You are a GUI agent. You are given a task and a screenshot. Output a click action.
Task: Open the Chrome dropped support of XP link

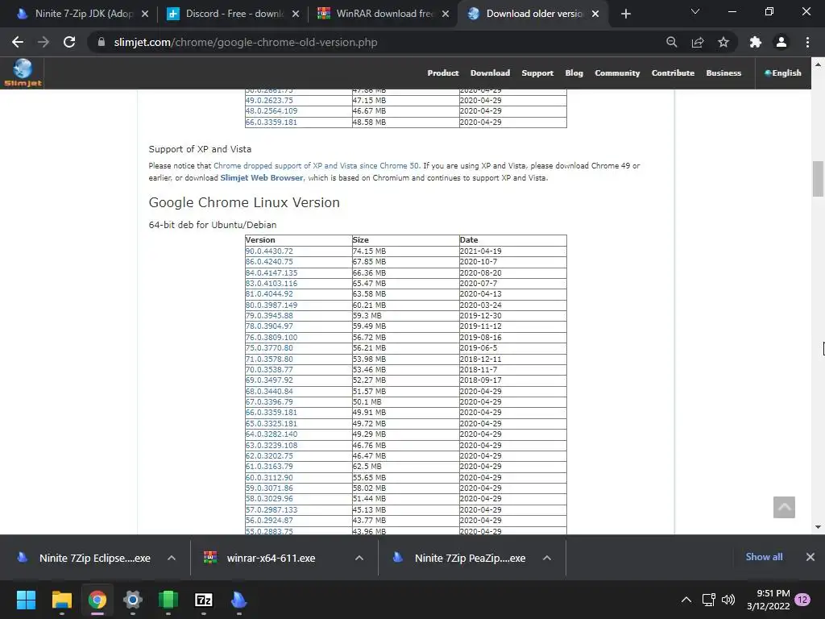point(316,166)
